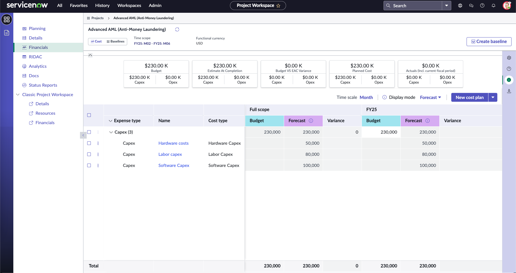The height and width of the screenshot is (273, 516).
Task: Open the New cost plan dropdown arrow
Action: tap(493, 97)
